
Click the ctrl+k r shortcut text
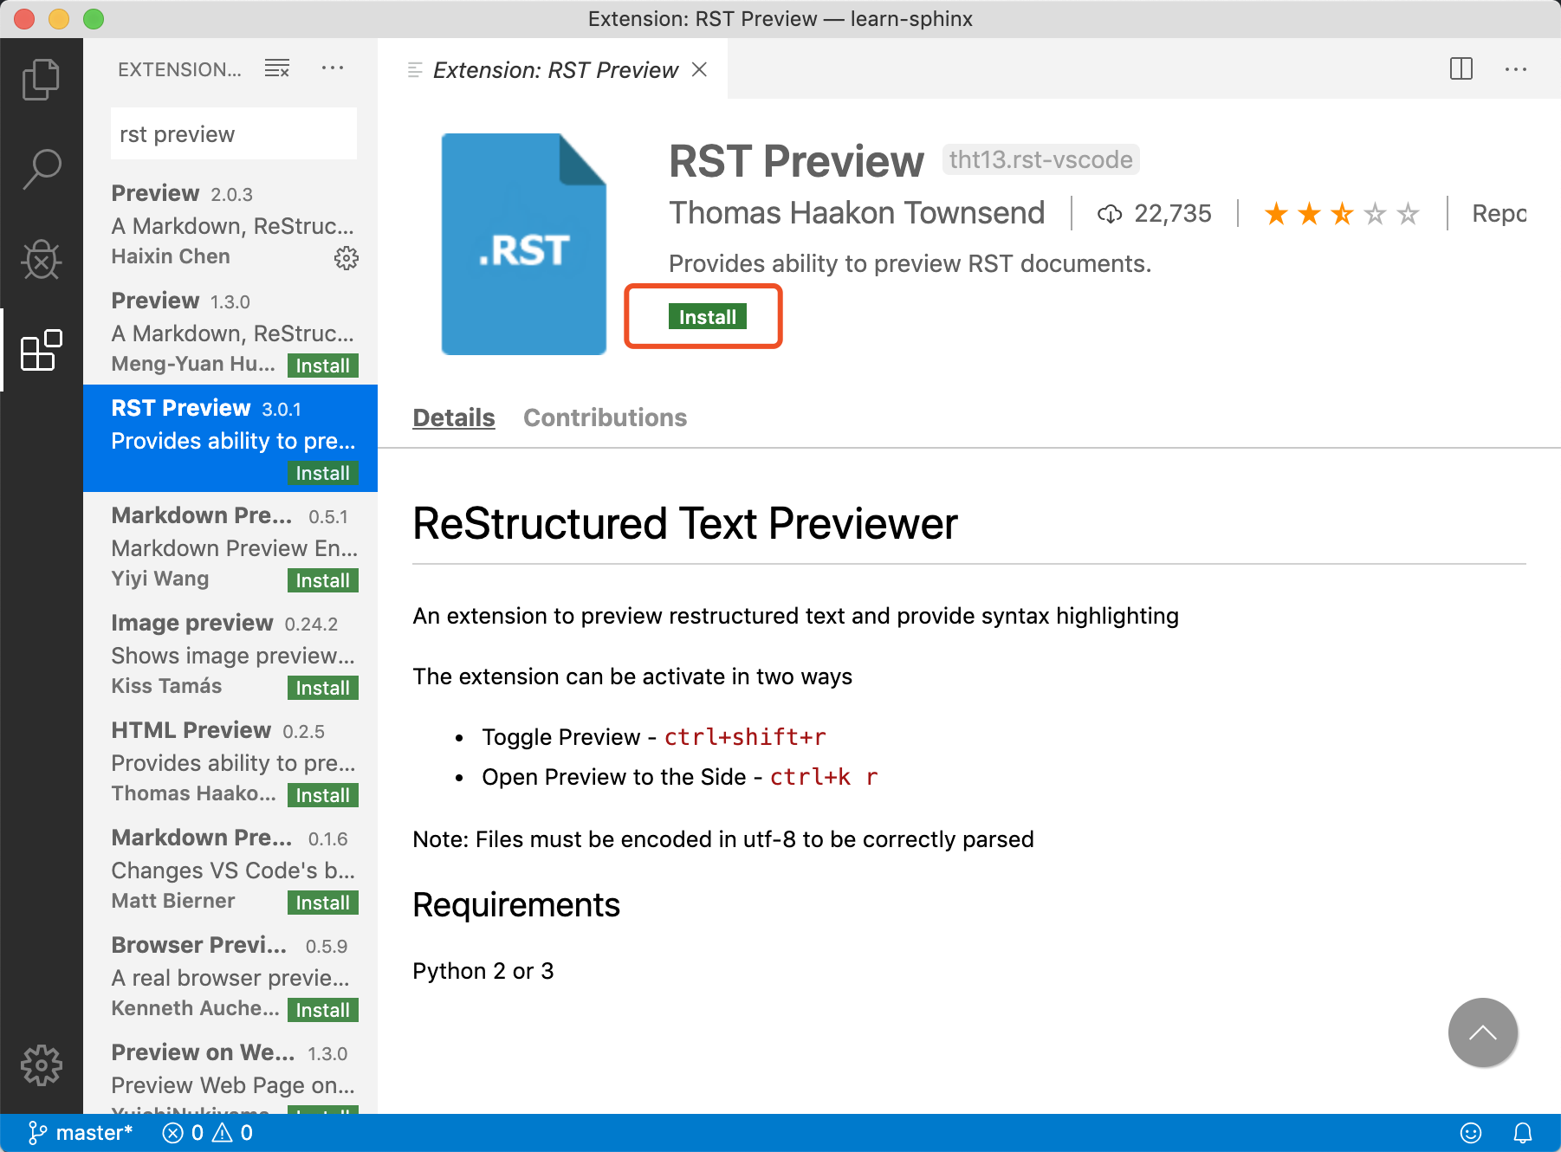coord(824,777)
